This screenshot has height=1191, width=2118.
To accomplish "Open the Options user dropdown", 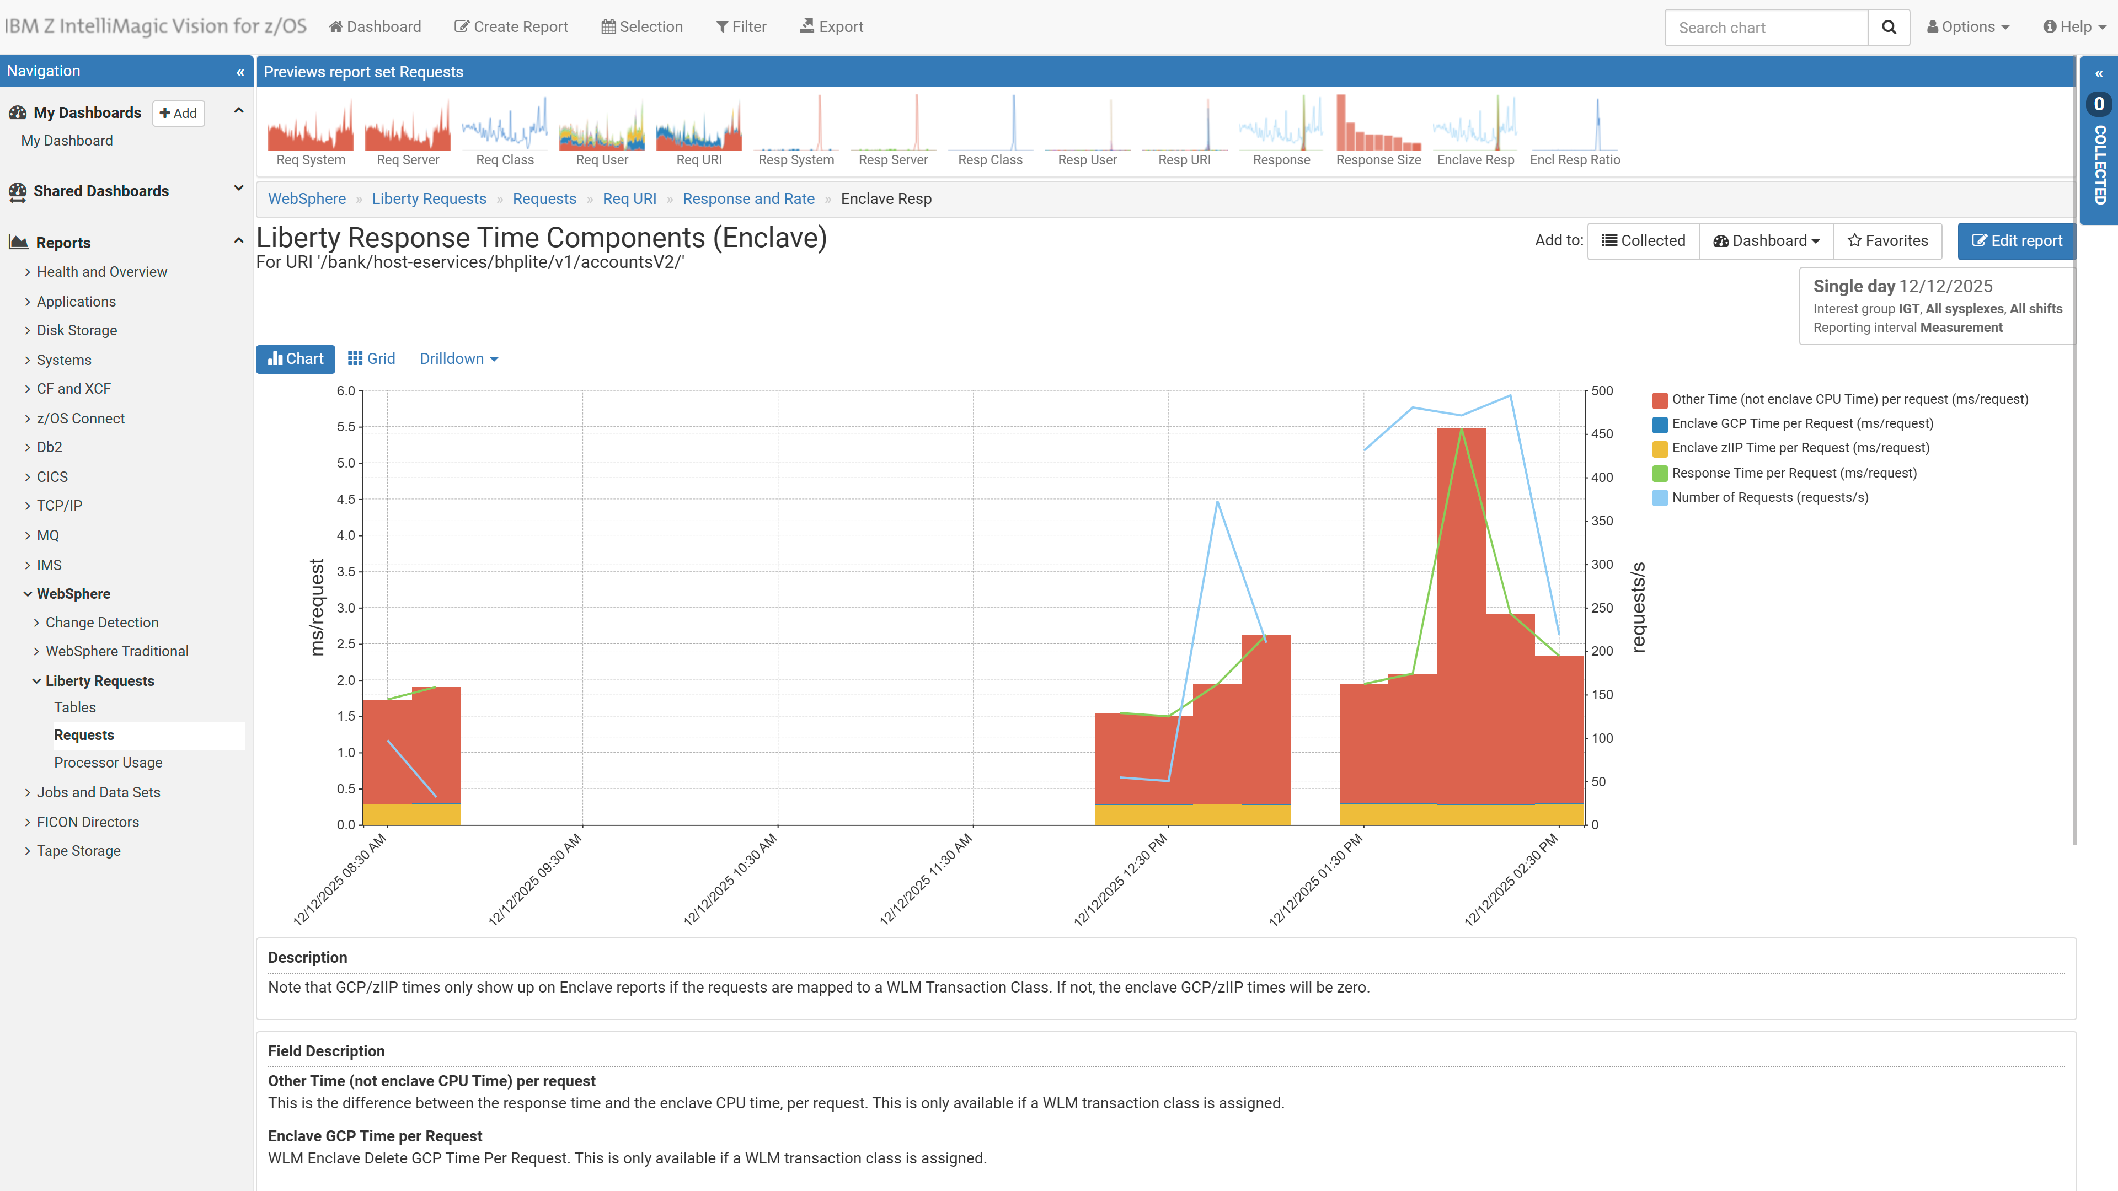I will click(x=1967, y=26).
